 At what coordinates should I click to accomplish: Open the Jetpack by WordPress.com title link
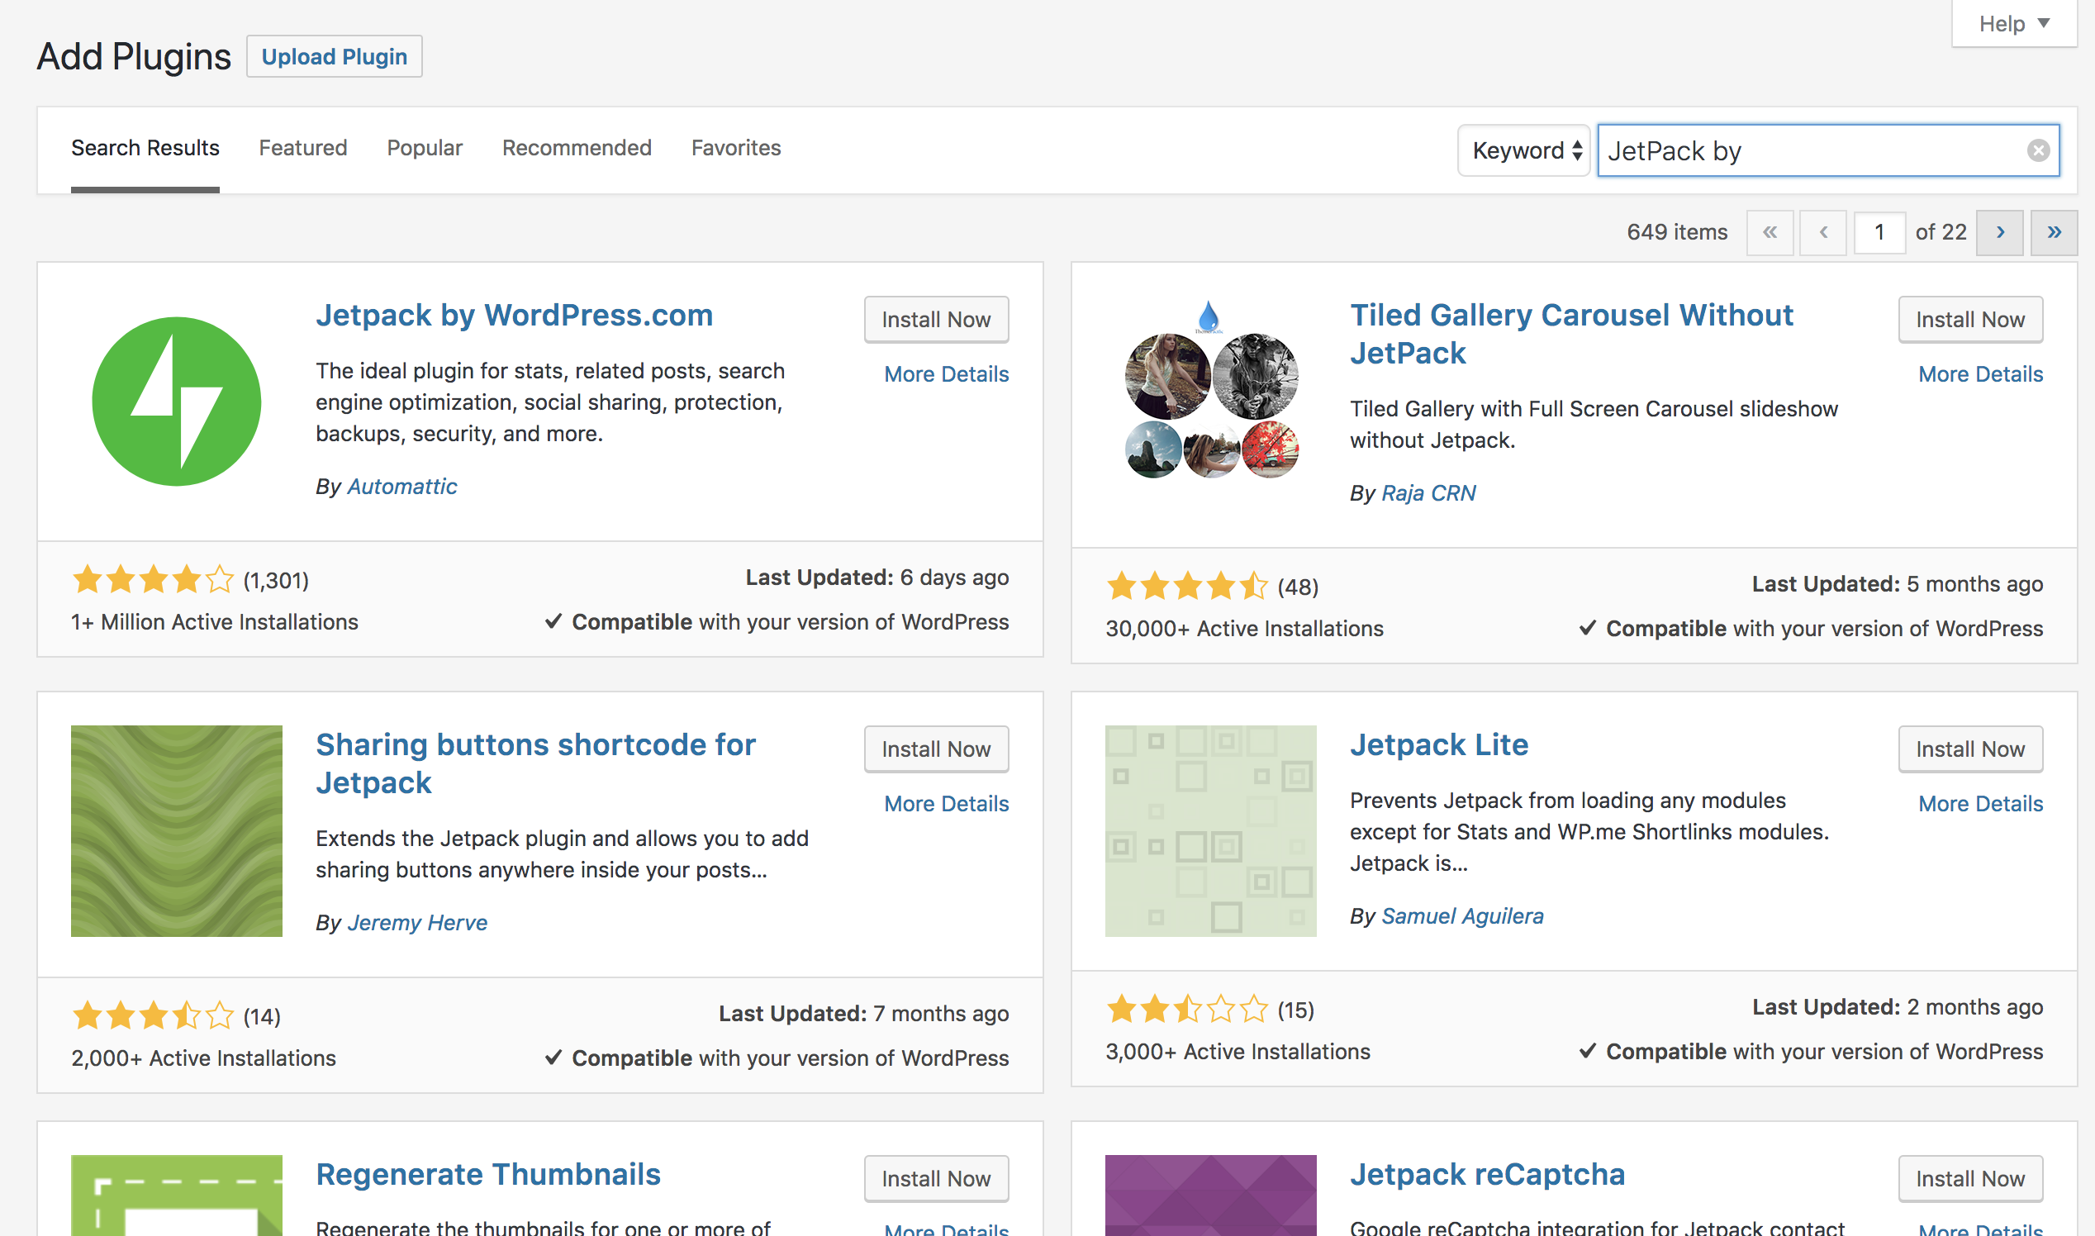(515, 315)
